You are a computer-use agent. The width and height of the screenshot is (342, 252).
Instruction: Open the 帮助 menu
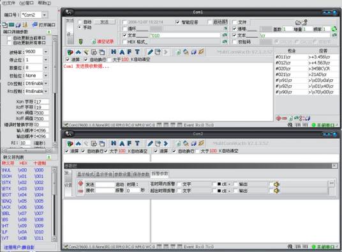[45, 3]
